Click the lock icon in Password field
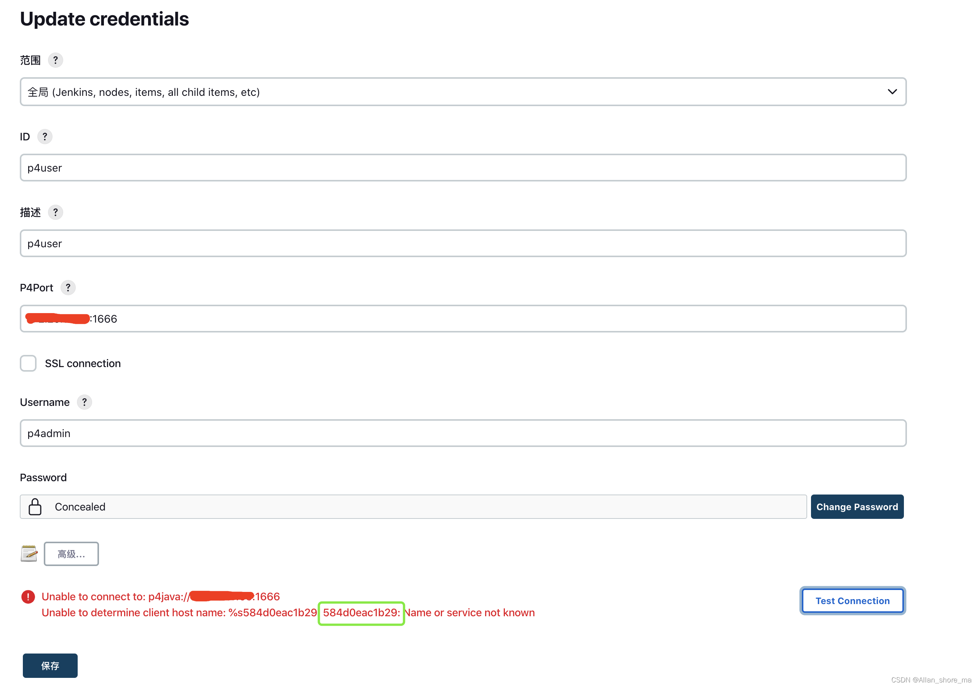977x687 pixels. pos(35,507)
